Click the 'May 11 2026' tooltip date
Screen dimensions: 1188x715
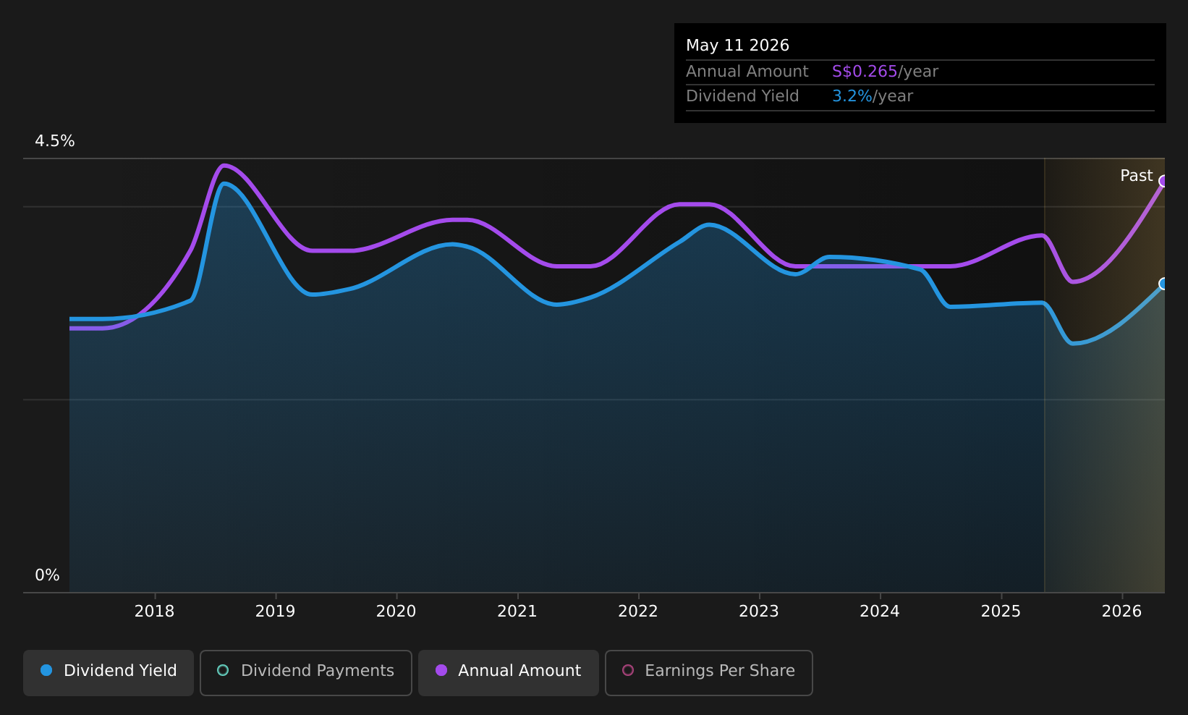(x=737, y=46)
